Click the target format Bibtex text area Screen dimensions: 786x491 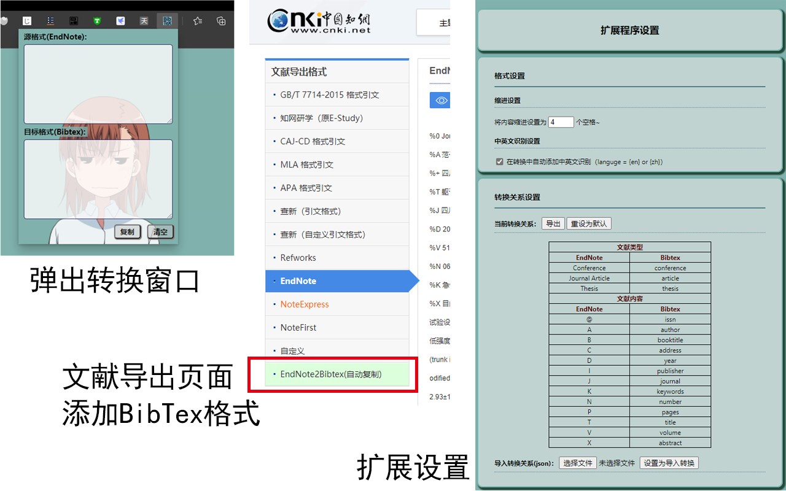pos(98,179)
